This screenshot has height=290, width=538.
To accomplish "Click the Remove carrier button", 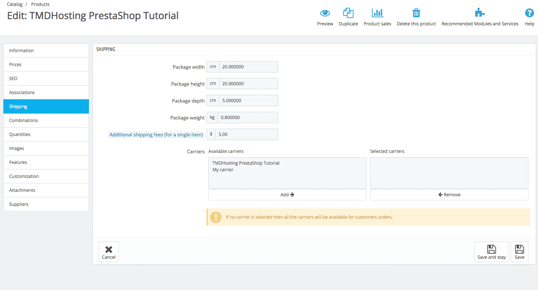I will point(449,194).
